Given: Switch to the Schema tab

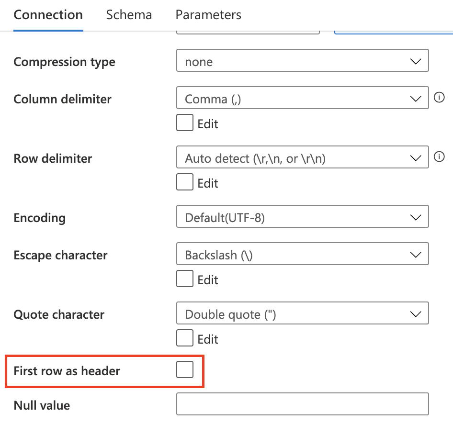Looking at the screenshot, I should pyautogui.click(x=129, y=15).
